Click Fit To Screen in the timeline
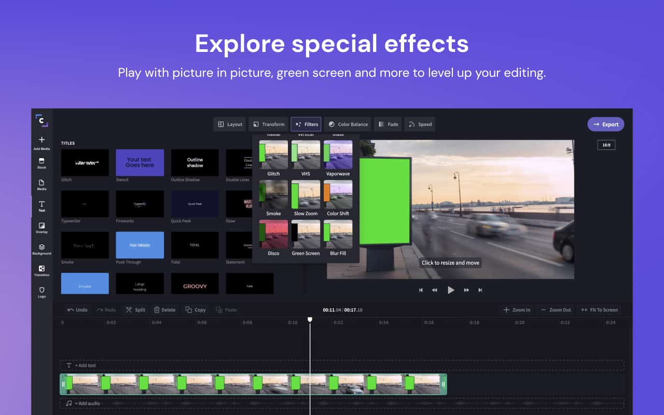The width and height of the screenshot is (664, 415). [x=599, y=310]
